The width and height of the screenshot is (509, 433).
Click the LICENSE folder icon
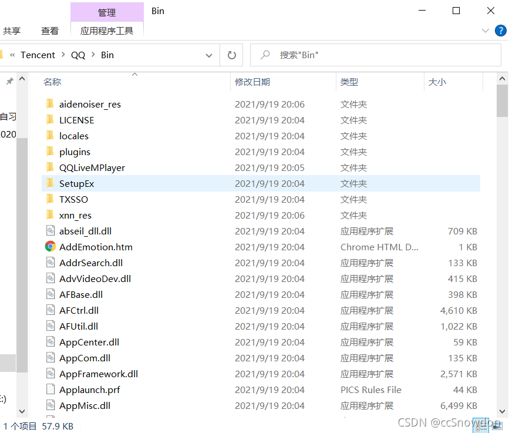pyautogui.click(x=50, y=120)
